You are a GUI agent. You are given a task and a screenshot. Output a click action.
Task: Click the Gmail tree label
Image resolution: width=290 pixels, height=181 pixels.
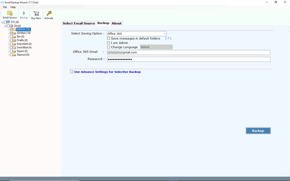(17, 26)
